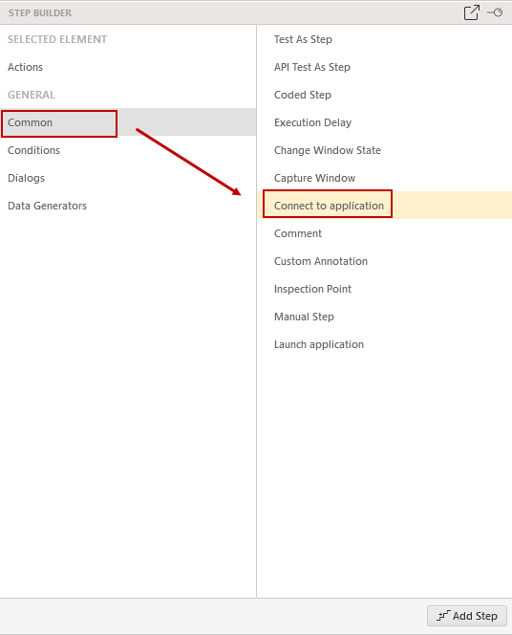Choose the API Test As Step item
Viewport: 512px width, 635px height.
[x=384, y=67]
